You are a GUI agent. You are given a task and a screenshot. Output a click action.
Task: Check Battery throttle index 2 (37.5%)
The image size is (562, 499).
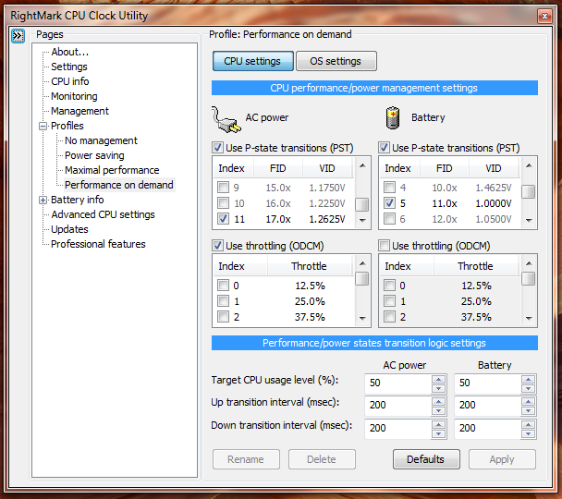[389, 317]
